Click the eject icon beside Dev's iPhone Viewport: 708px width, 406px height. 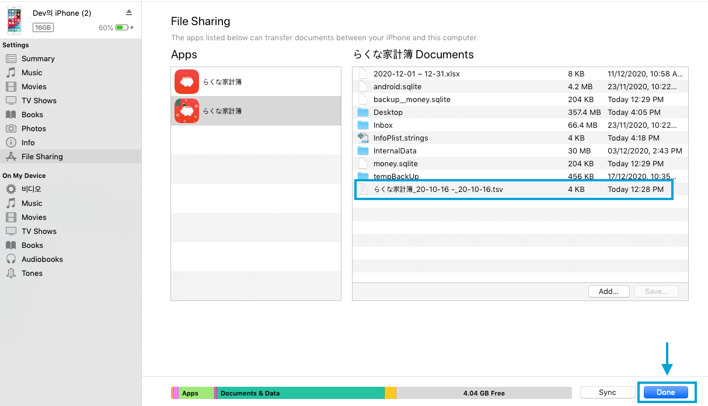[x=129, y=13]
